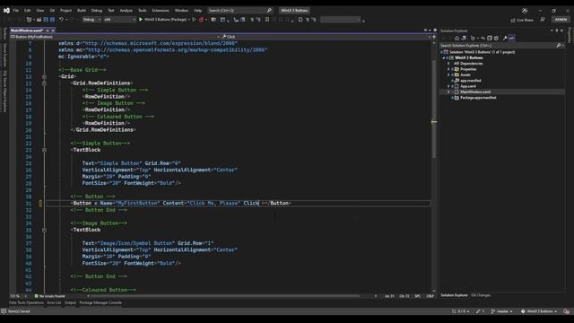
Task: Click the editor horizontal scrollbar
Action: (x=225, y=296)
